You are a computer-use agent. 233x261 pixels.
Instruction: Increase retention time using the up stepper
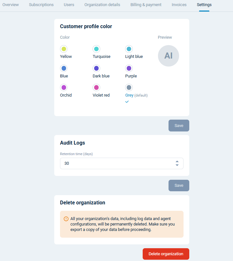click(x=177, y=162)
